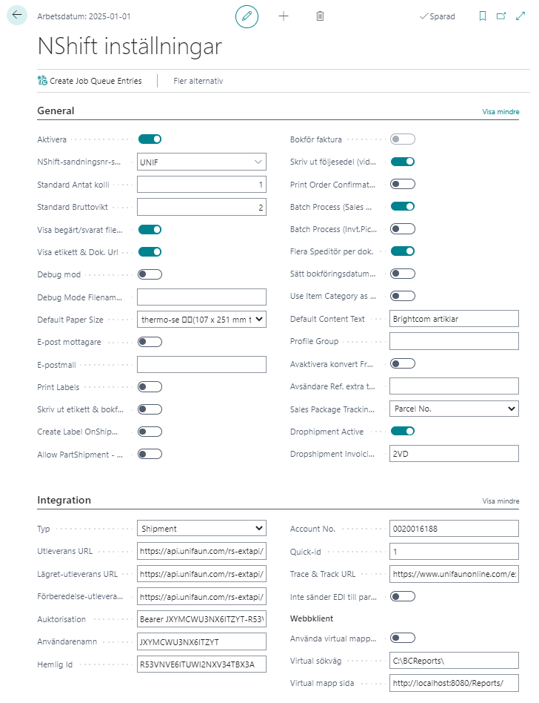
Task: Turn off Dropshipment Active toggle
Action: [x=403, y=431]
